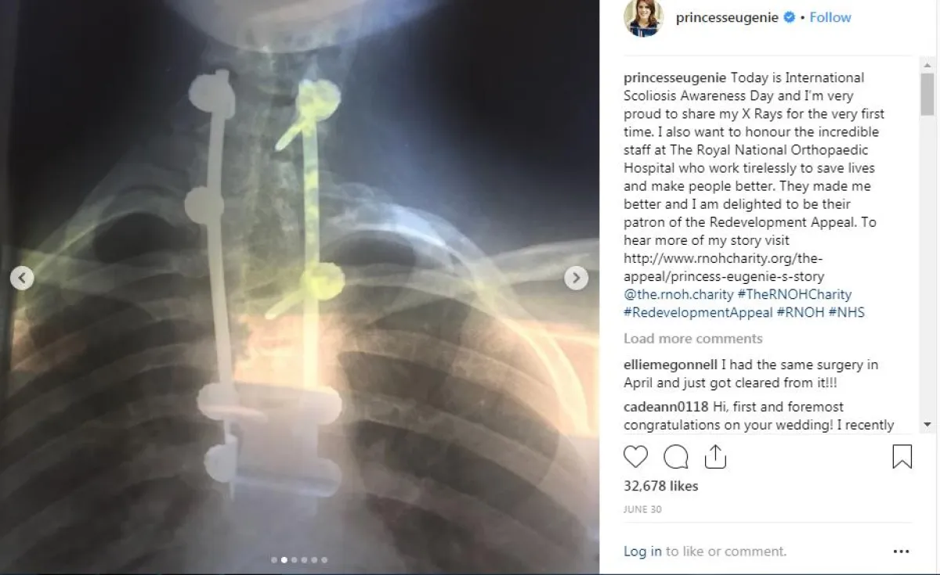Click the scrollbar down arrow in comments
Screen dimensions: 940x575
927,424
